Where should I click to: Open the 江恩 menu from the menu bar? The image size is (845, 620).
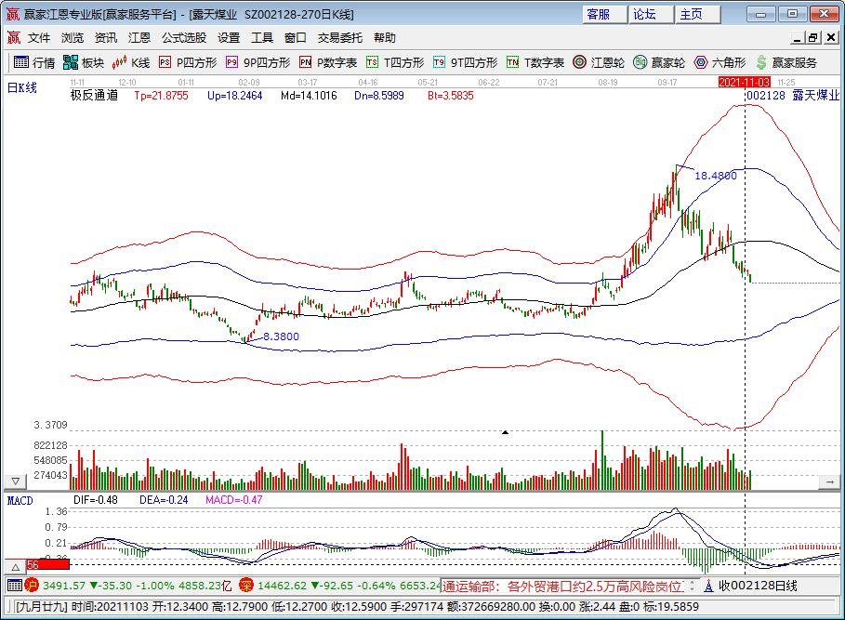tap(139, 37)
